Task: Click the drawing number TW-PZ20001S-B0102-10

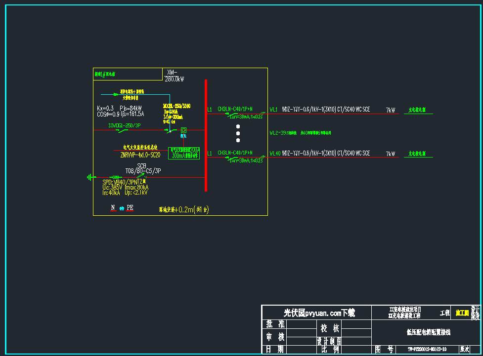Action: tap(427, 349)
